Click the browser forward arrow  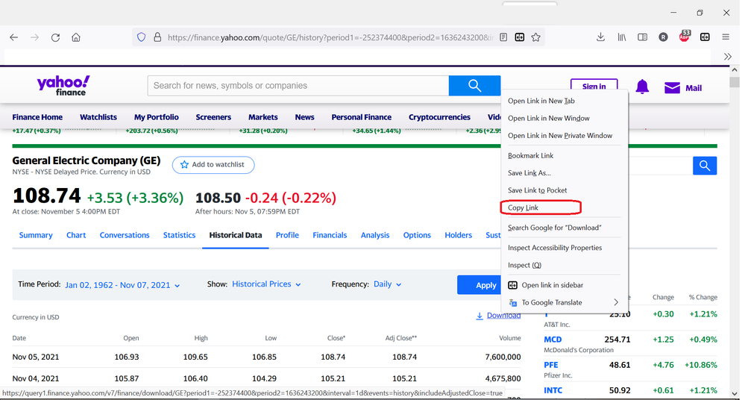click(35, 37)
